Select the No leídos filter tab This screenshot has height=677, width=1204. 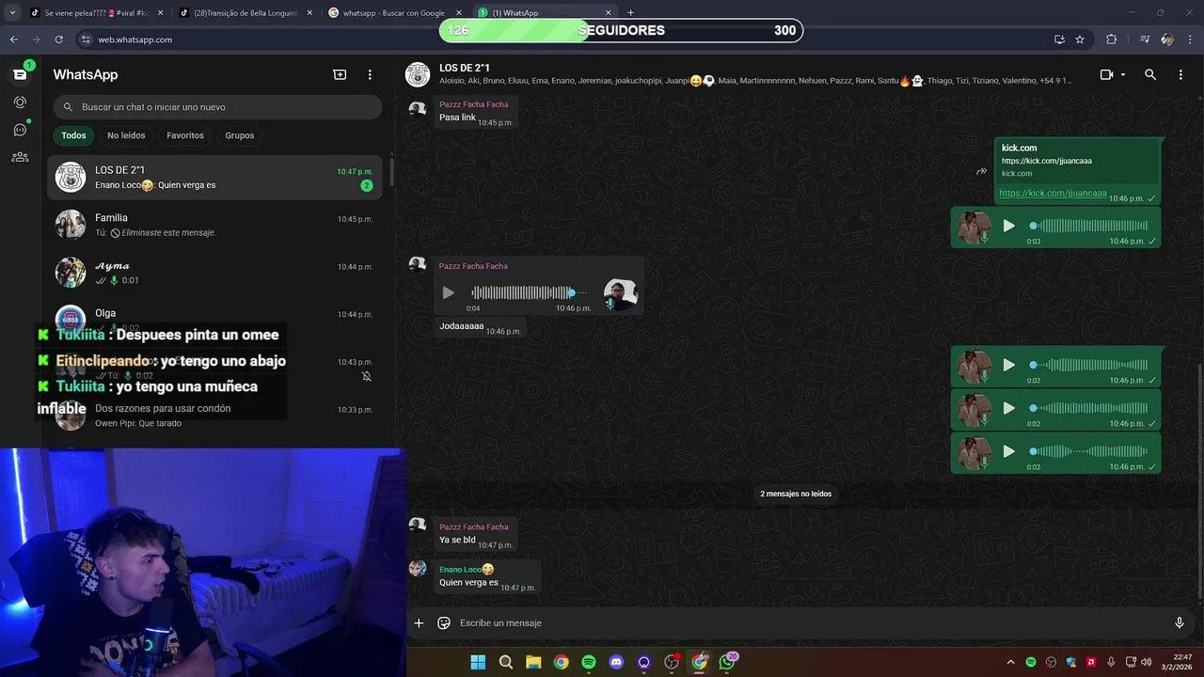point(126,135)
